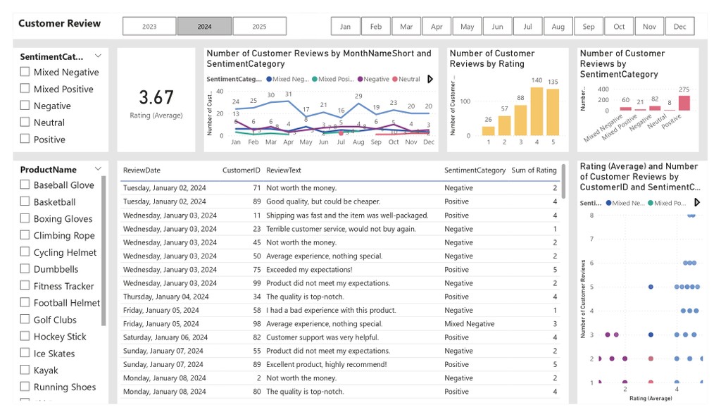Switch to the 2025 year filter

click(259, 26)
